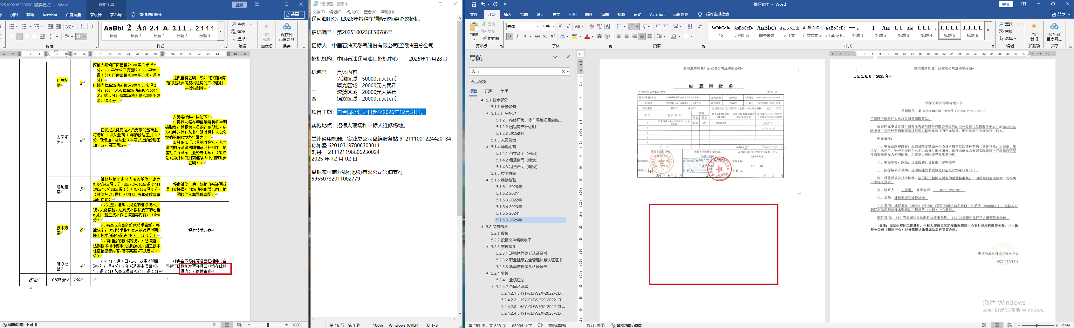Open Notepad's 格式(O) menu
The image size is (1074, 328).
coord(353,12)
